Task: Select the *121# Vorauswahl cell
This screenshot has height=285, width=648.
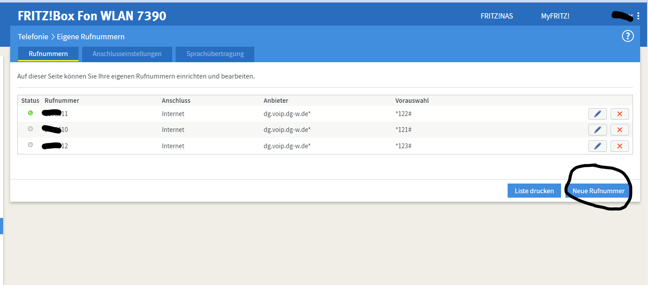Action: (x=403, y=130)
